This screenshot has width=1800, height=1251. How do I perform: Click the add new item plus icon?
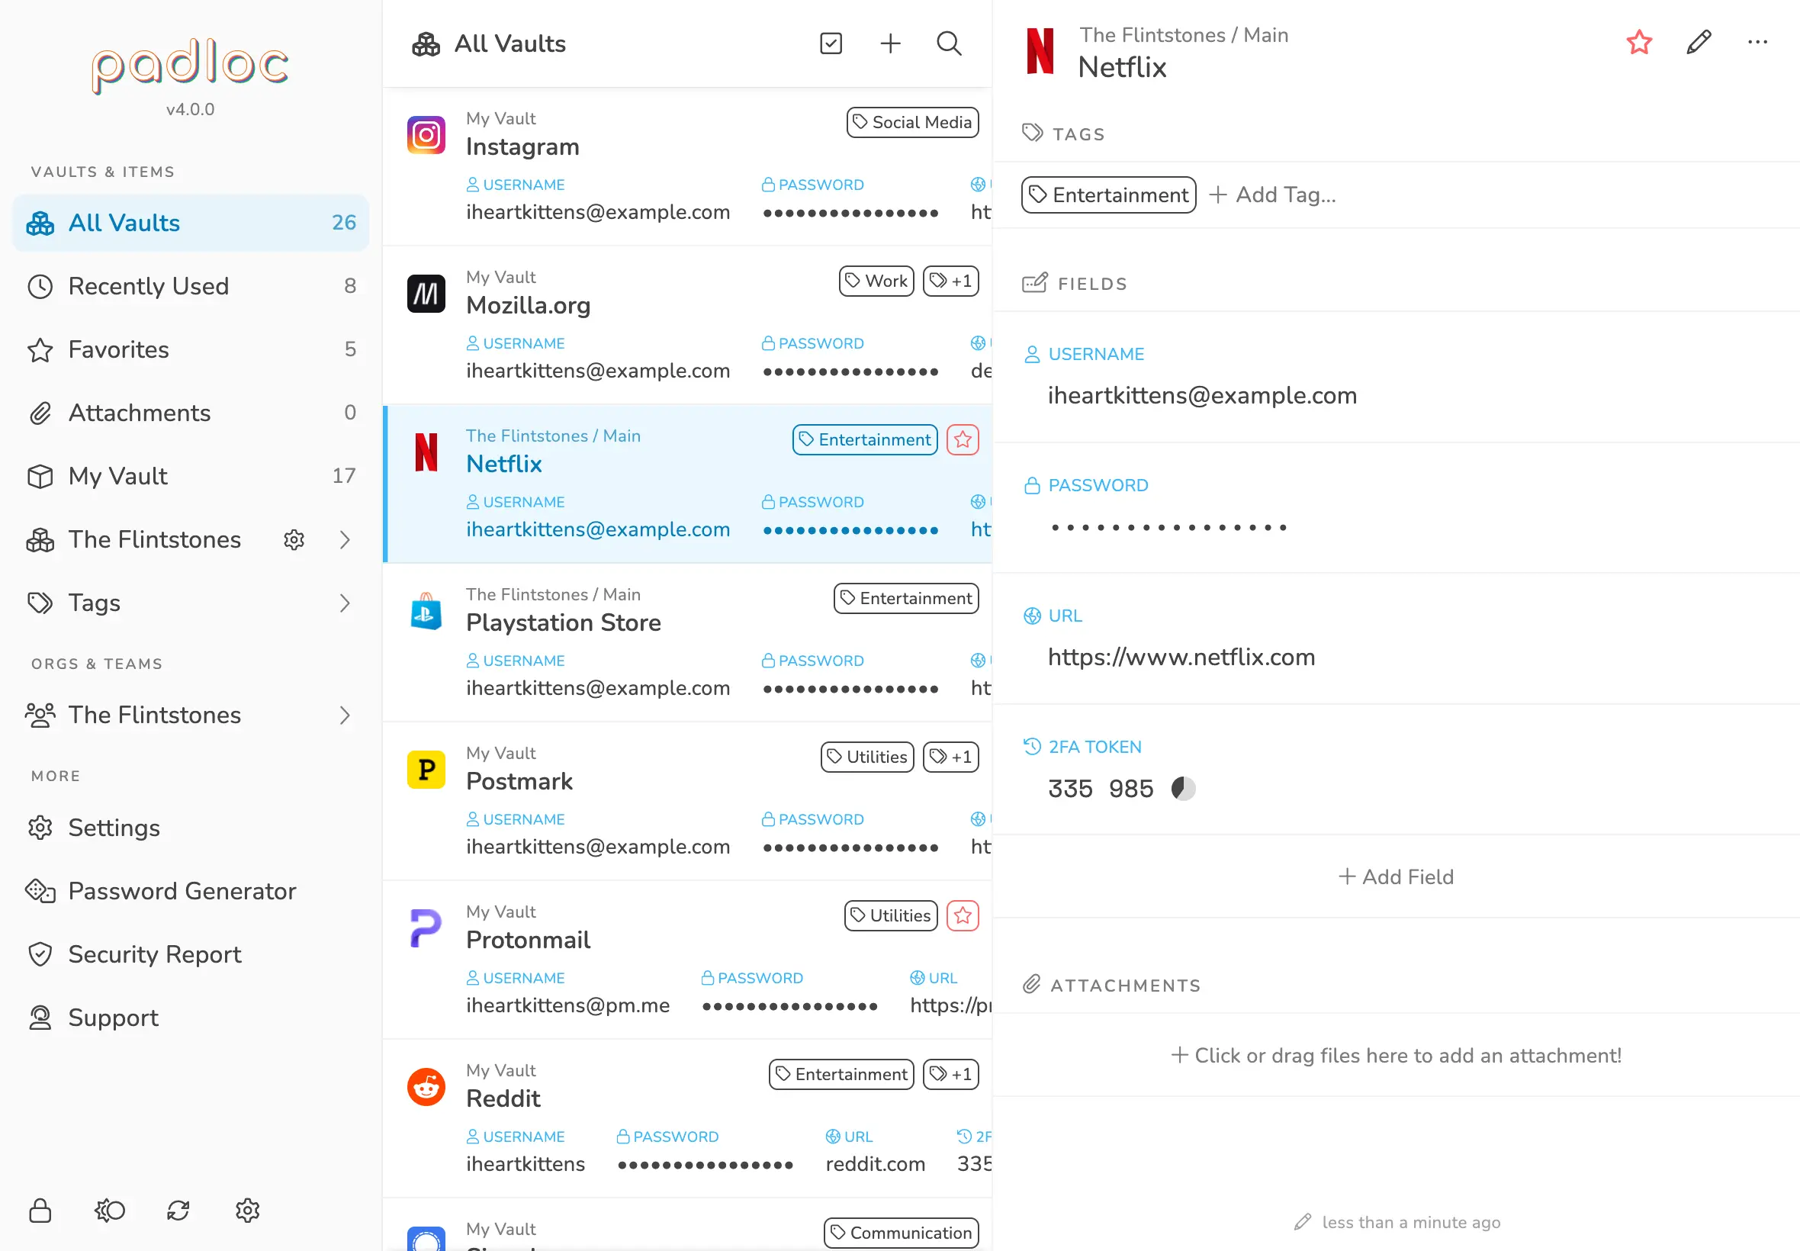pyautogui.click(x=889, y=43)
